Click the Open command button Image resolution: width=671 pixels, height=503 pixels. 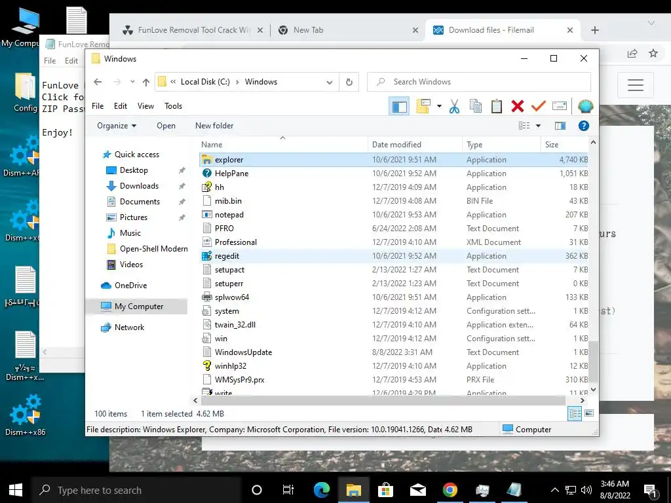pos(166,126)
